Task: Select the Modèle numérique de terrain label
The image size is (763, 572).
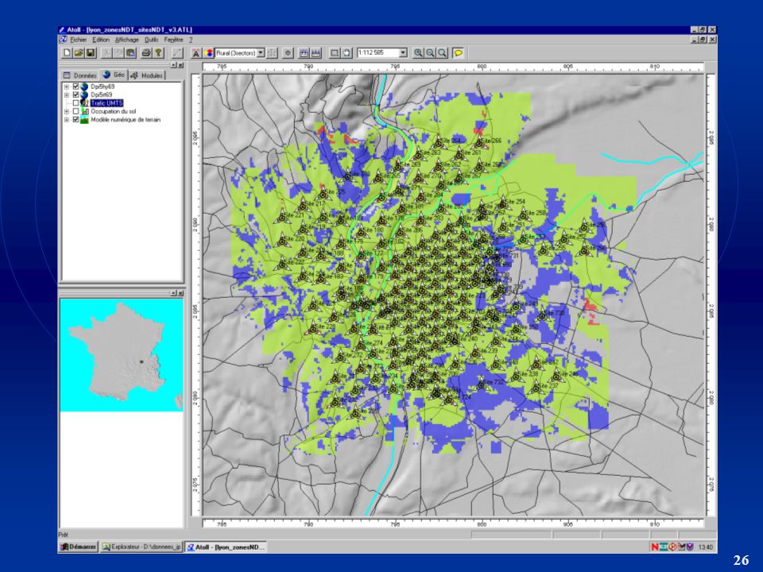Action: (126, 120)
